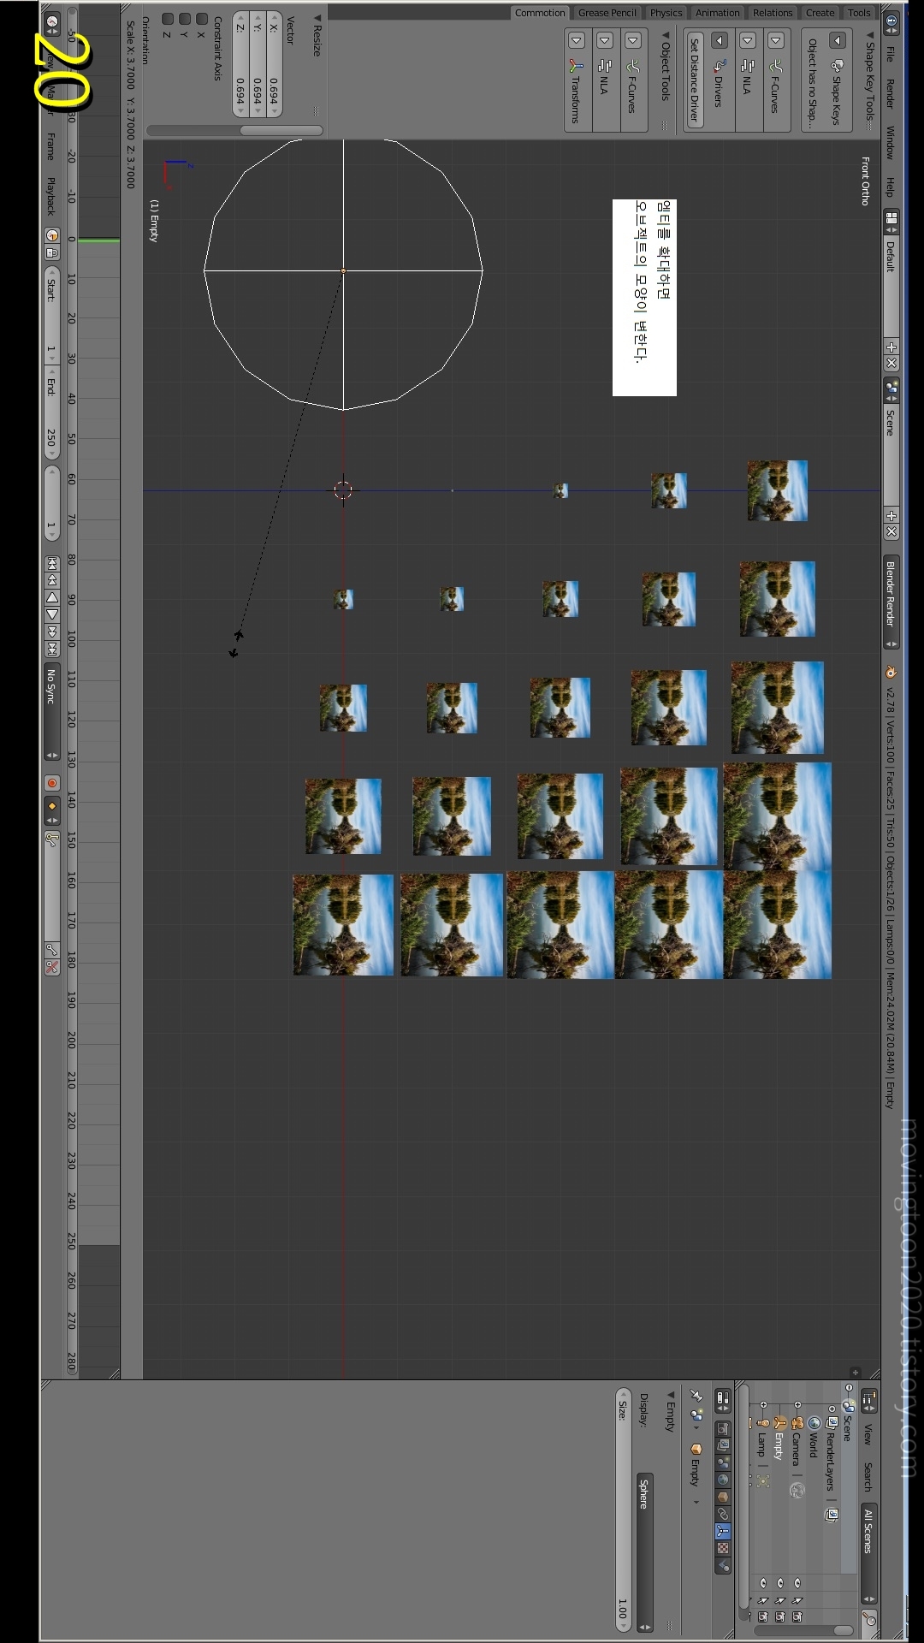Insert keyframe with the key icon
Viewport: 924px width, 1643px height.
pyautogui.click(x=52, y=949)
